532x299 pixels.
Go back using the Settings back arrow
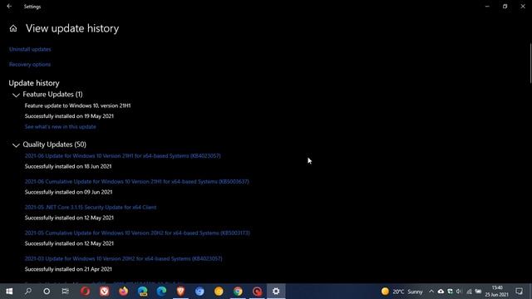pyautogui.click(x=9, y=6)
